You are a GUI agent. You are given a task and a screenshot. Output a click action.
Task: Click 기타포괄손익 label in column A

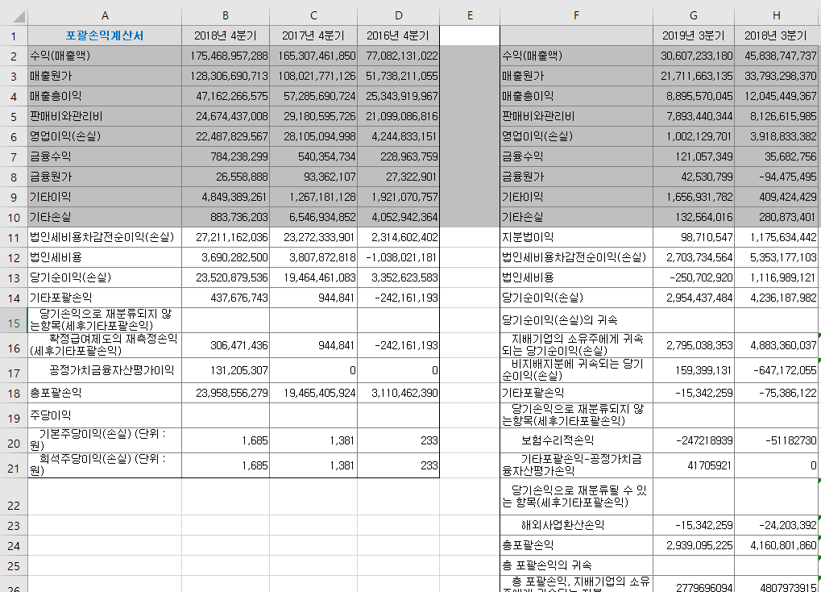tap(105, 298)
